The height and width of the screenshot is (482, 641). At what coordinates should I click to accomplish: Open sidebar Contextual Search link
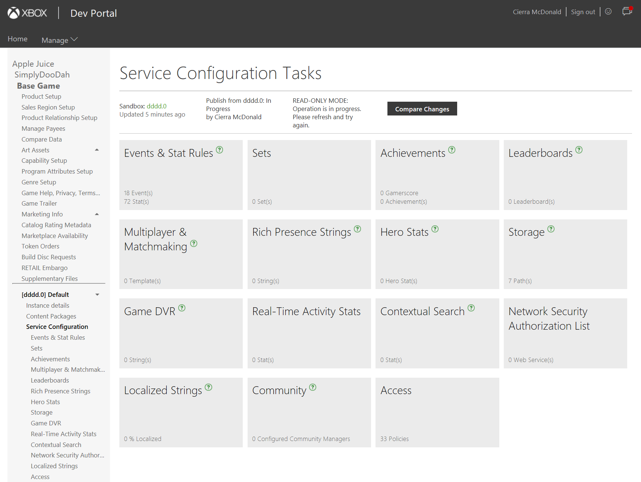tap(56, 445)
